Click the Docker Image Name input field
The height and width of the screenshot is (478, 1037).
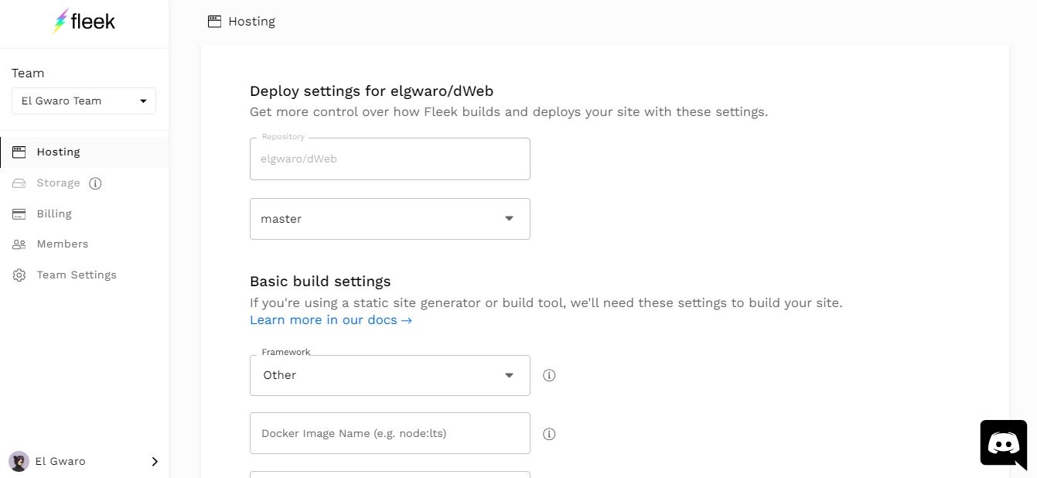click(x=389, y=433)
